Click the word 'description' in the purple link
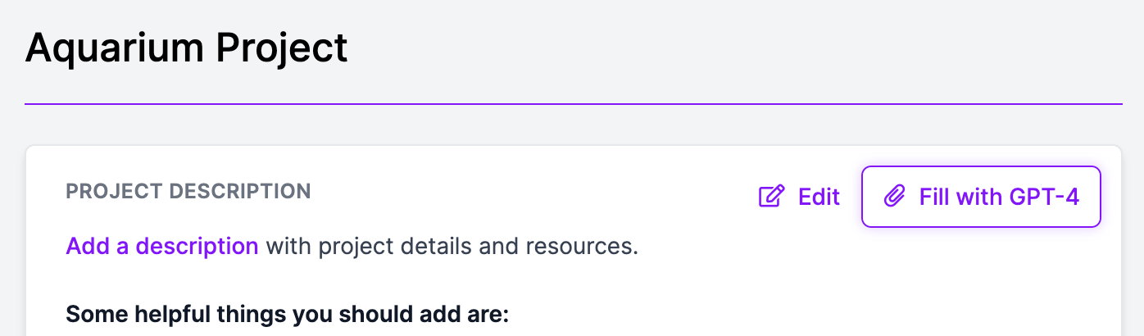The image size is (1144, 336). tap(197, 246)
